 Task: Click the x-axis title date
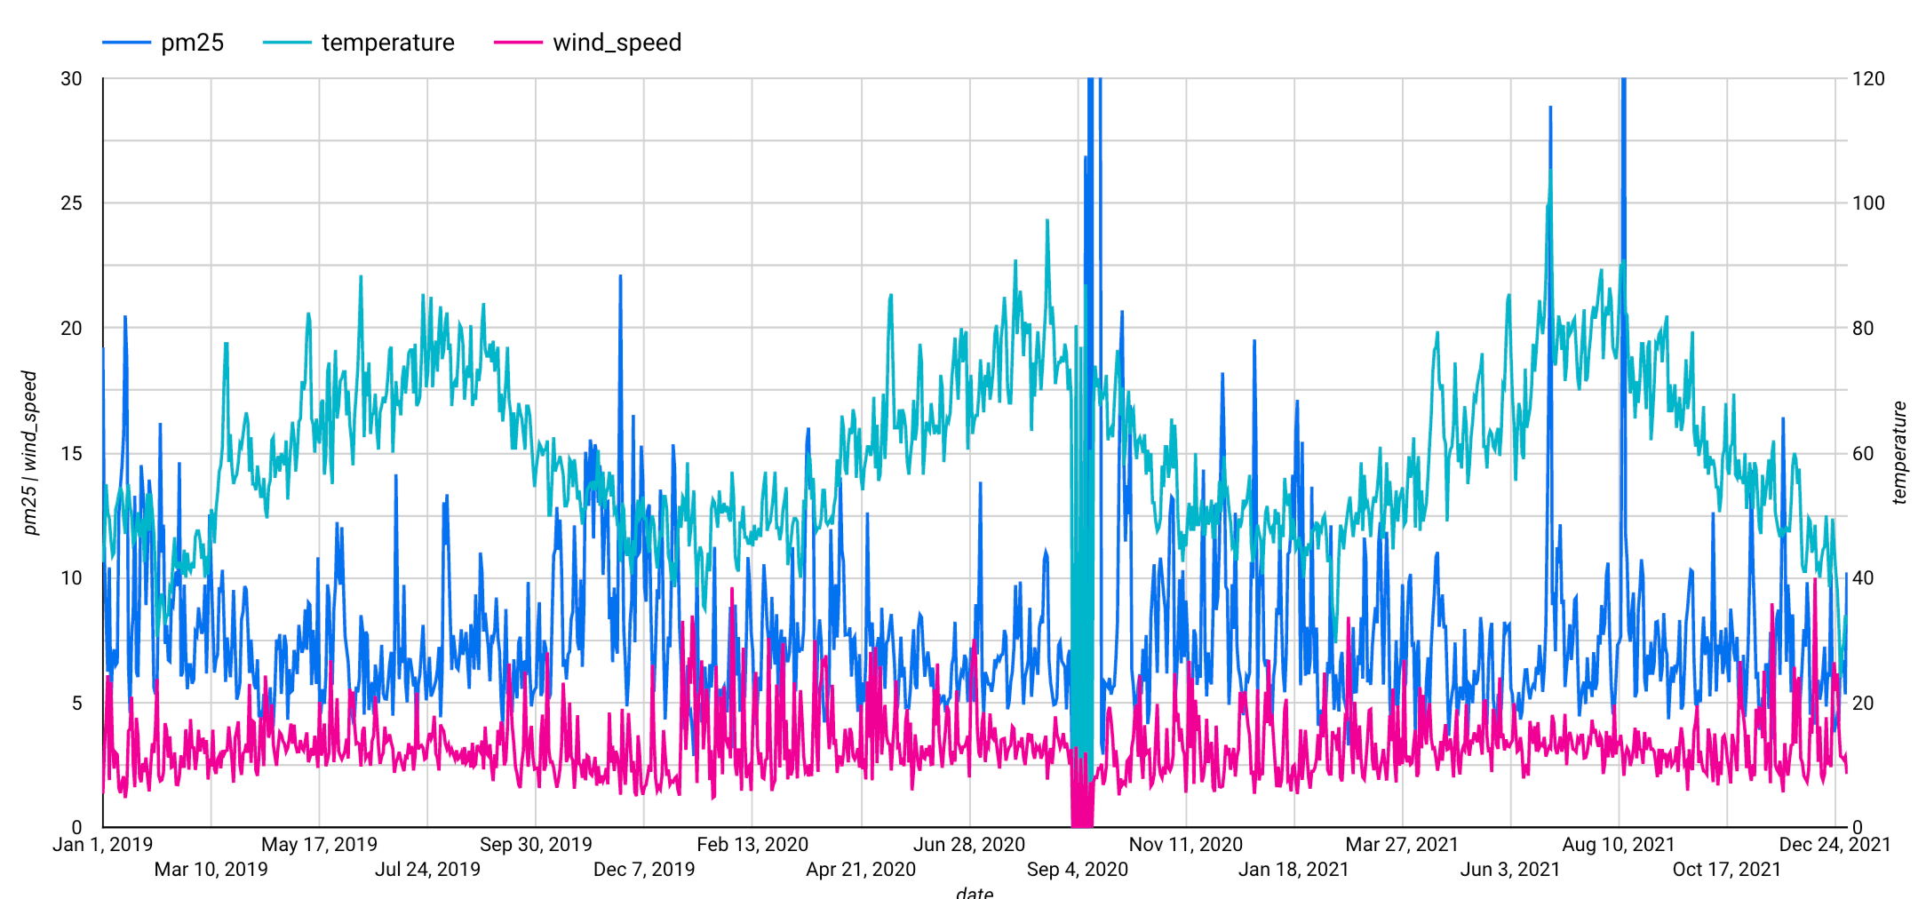[x=975, y=892]
